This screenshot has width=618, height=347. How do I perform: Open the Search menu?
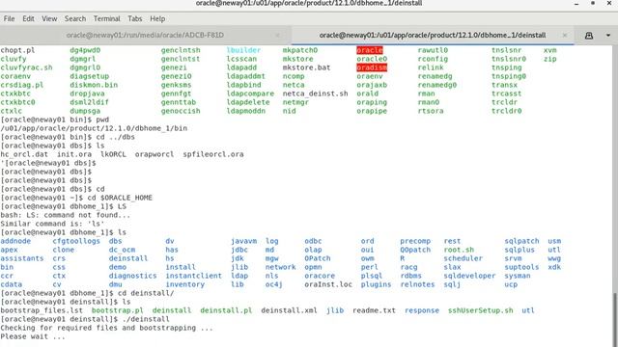pyautogui.click(x=75, y=18)
